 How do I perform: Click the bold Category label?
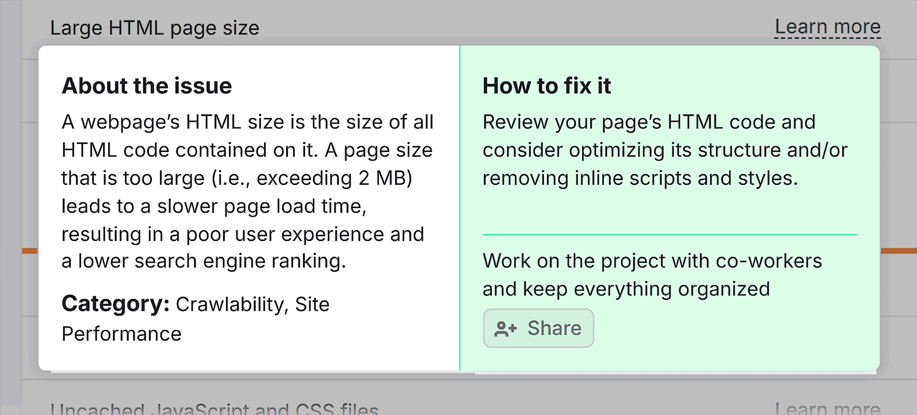(116, 304)
